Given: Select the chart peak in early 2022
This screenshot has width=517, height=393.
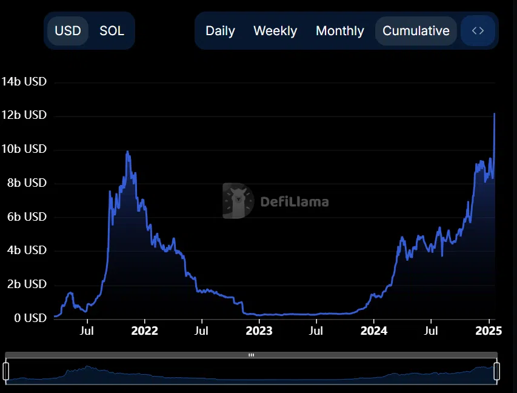Looking at the screenshot, I should (127, 152).
